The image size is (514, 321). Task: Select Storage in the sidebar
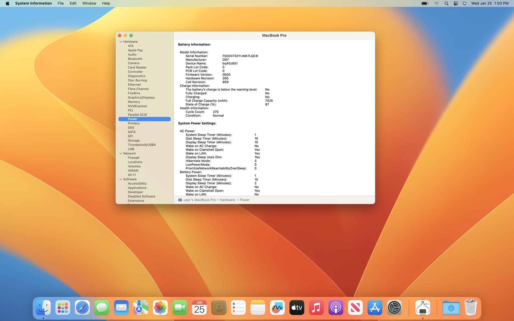coord(134,140)
